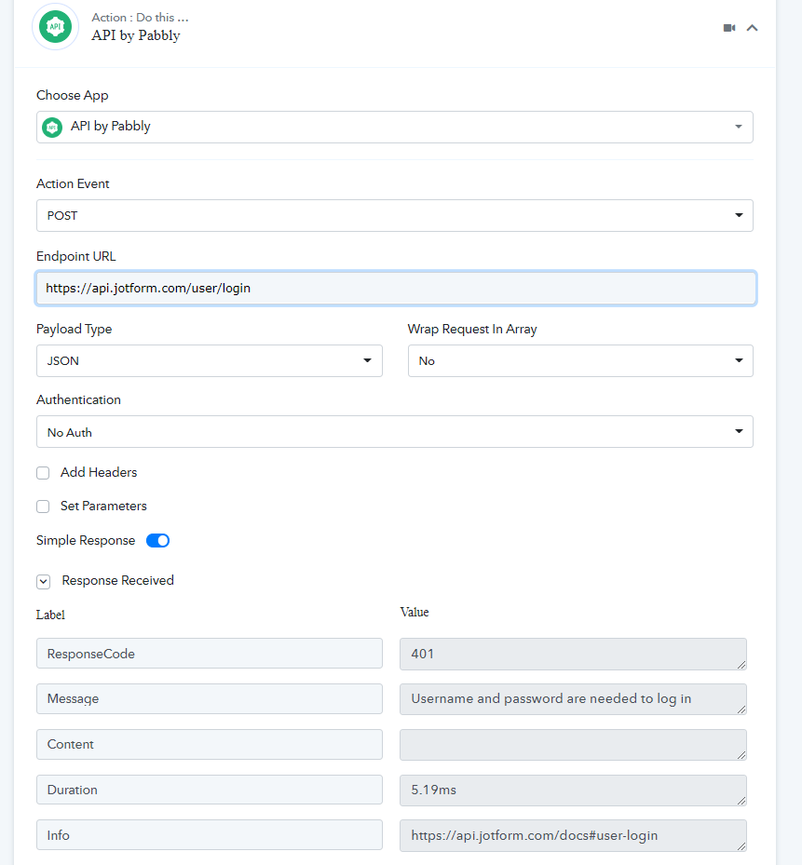Screen dimensions: 802x865
Task: Click the ResponseCode label field
Action: pos(210,654)
